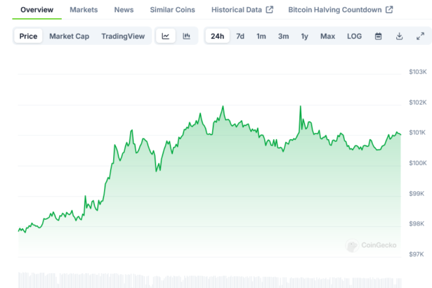Expand chart to fullscreen
This screenshot has width=432, height=288.
[x=420, y=37]
